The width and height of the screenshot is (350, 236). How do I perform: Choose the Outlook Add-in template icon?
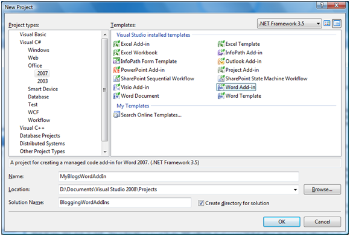pos(221,61)
